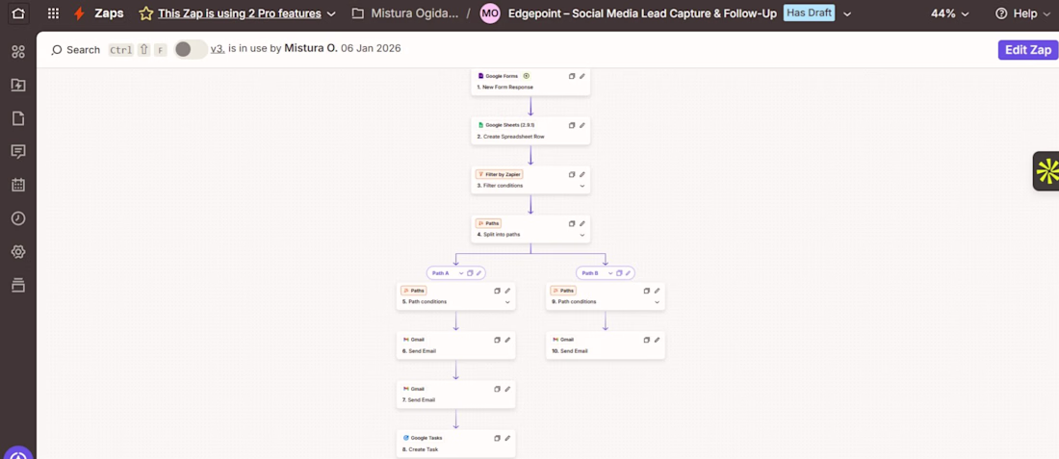Open settings gear in left sidebar
Viewport: 1059px width, 459px height.
18,252
